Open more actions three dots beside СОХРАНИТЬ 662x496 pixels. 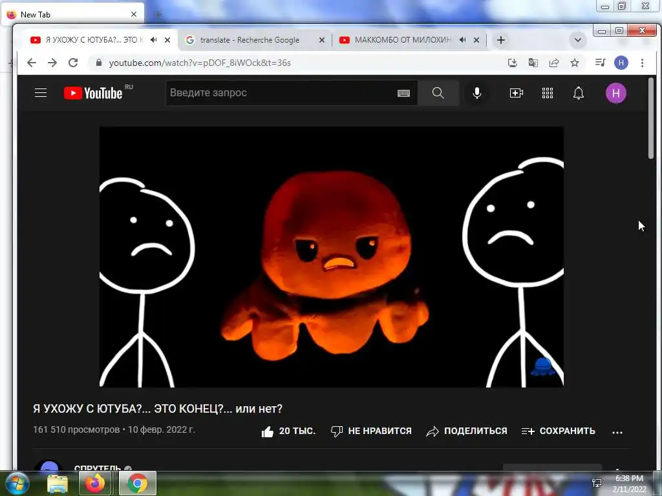[617, 432]
